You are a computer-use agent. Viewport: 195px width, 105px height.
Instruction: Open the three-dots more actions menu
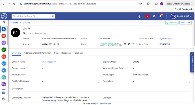pos(189,23)
